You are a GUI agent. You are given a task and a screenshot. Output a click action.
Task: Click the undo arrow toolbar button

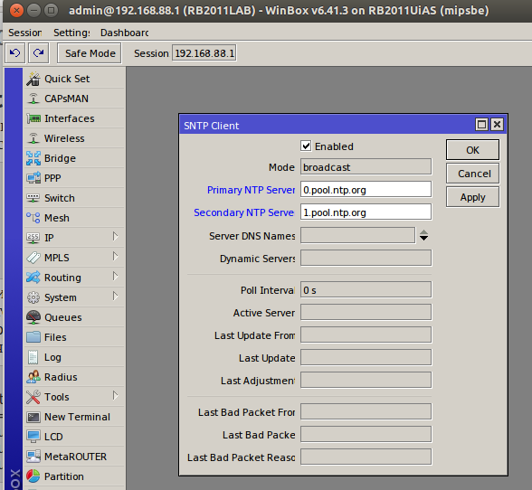point(14,53)
